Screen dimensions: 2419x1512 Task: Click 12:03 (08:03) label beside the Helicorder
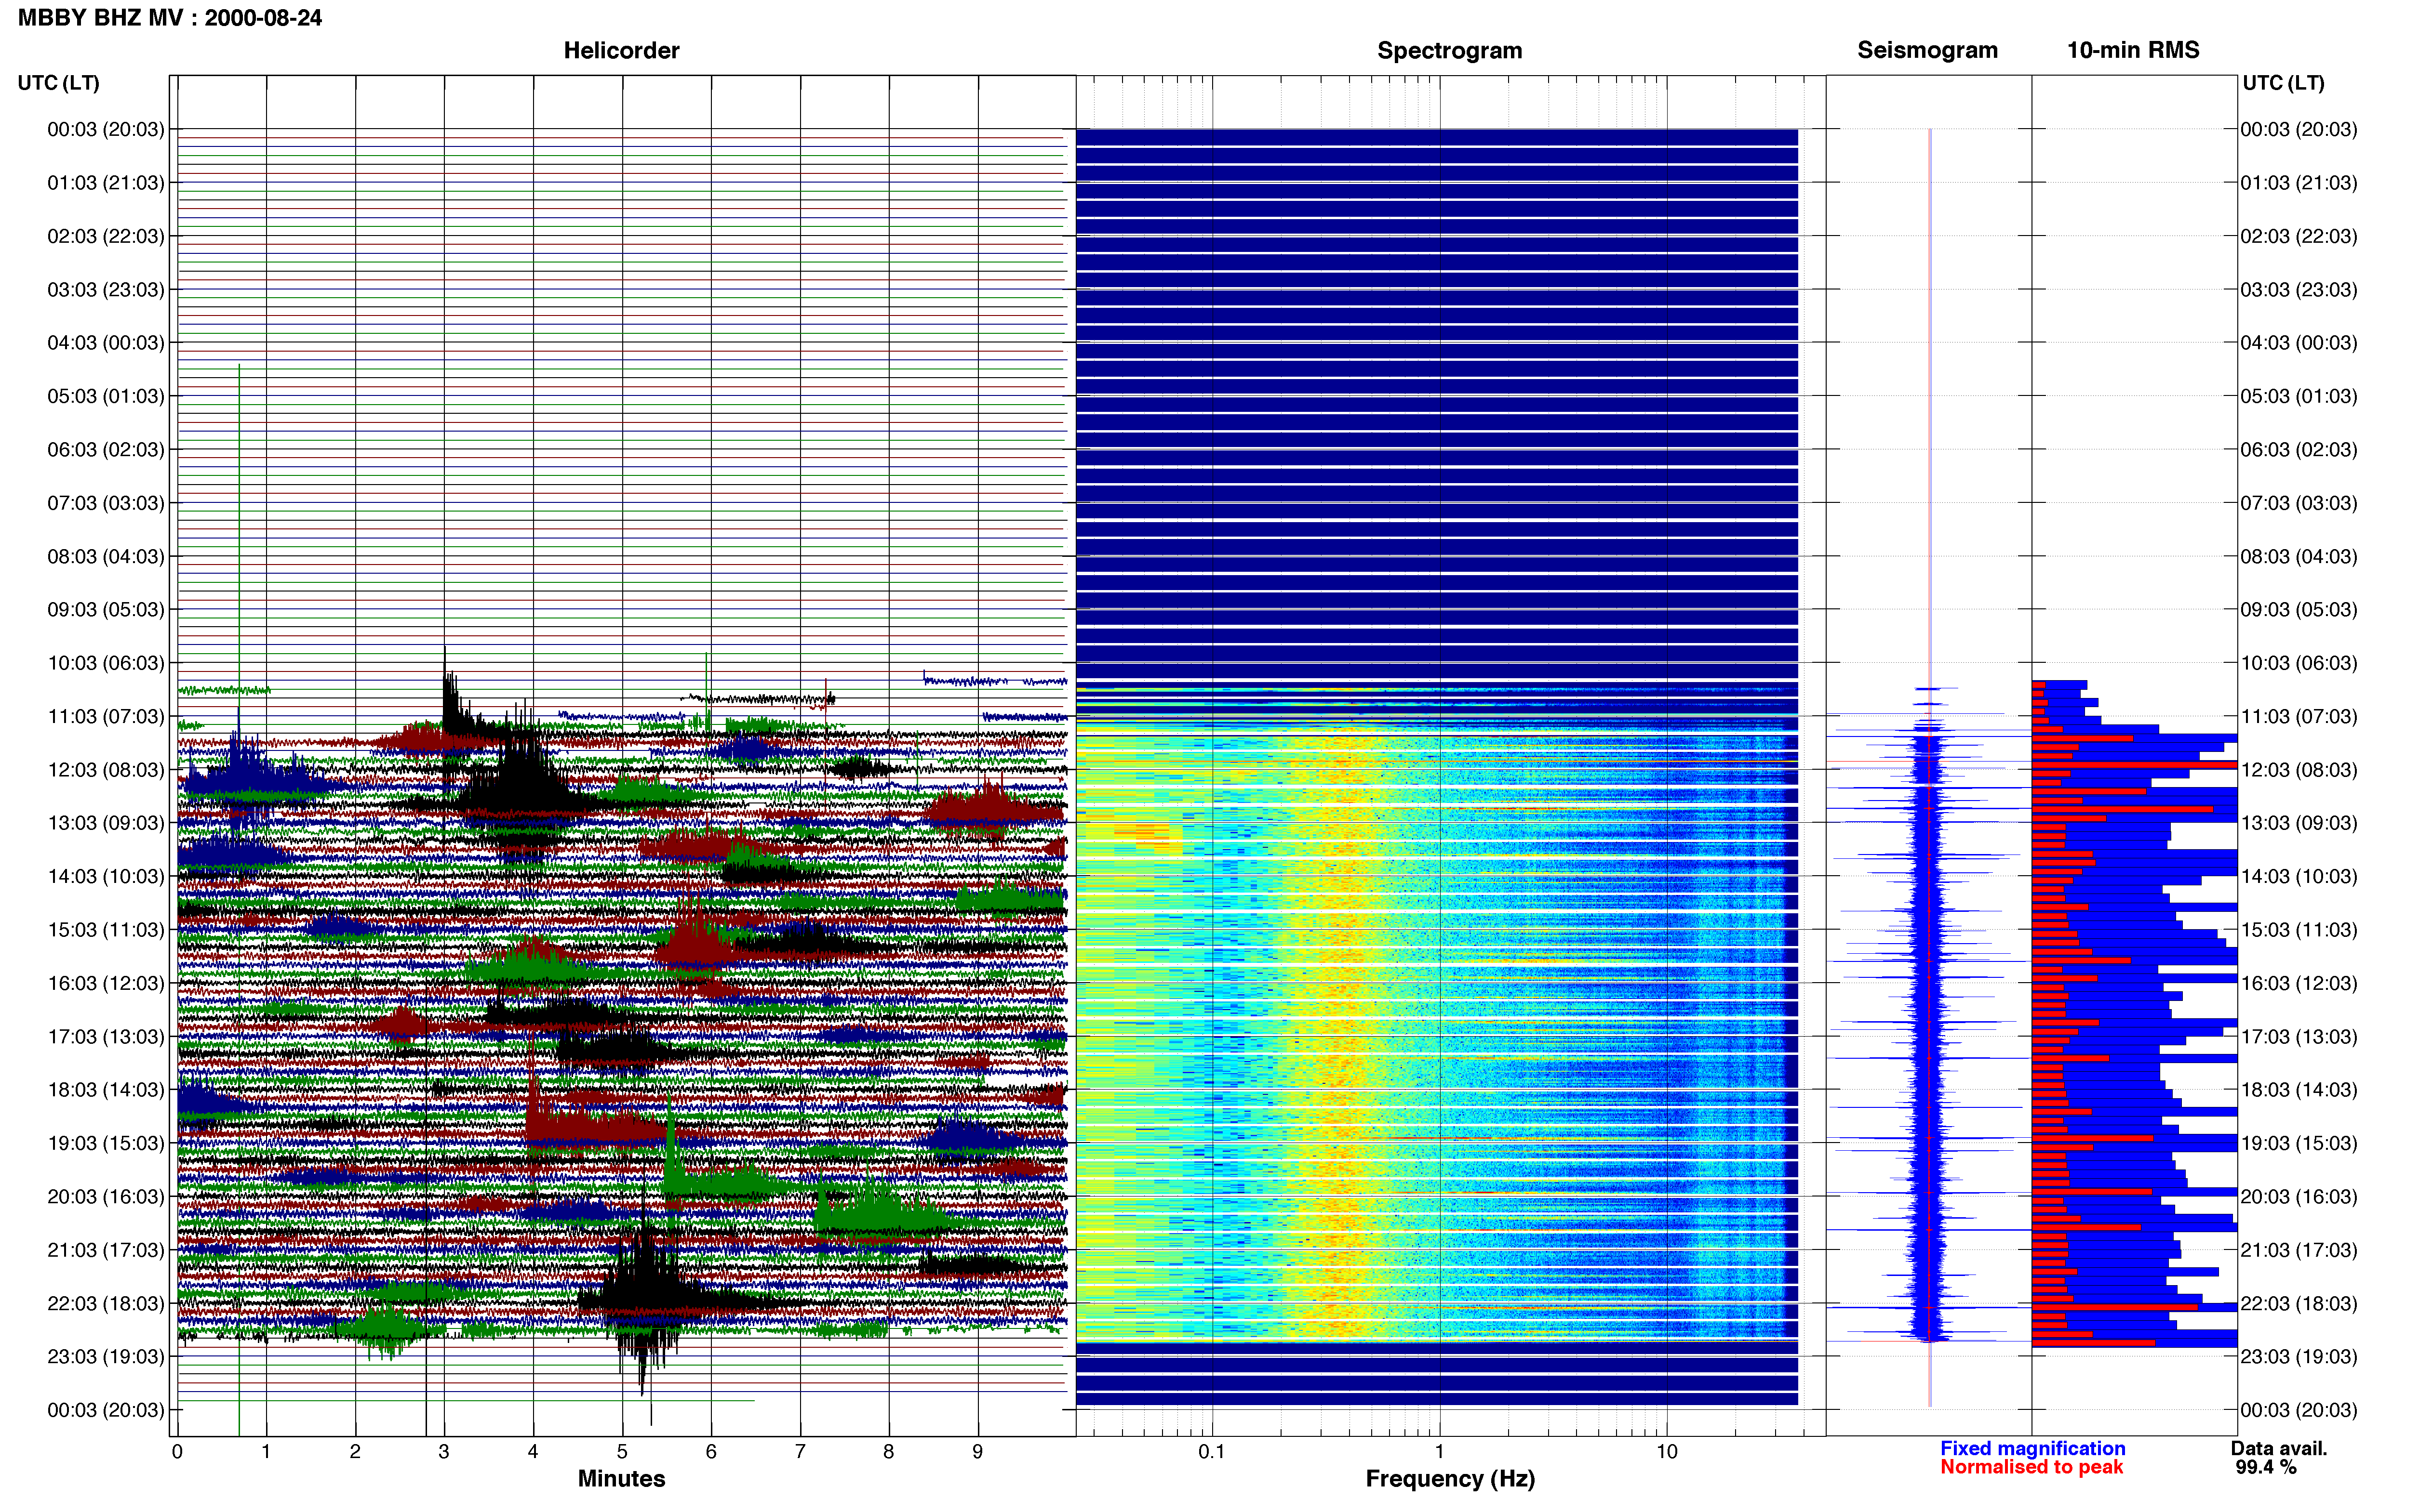pos(106,770)
